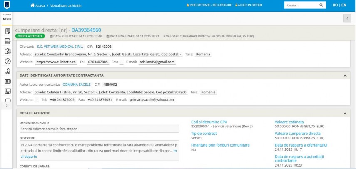356x169 pixels.
Task: Collapse the Detalii Achizitie section
Action: coord(344,113)
